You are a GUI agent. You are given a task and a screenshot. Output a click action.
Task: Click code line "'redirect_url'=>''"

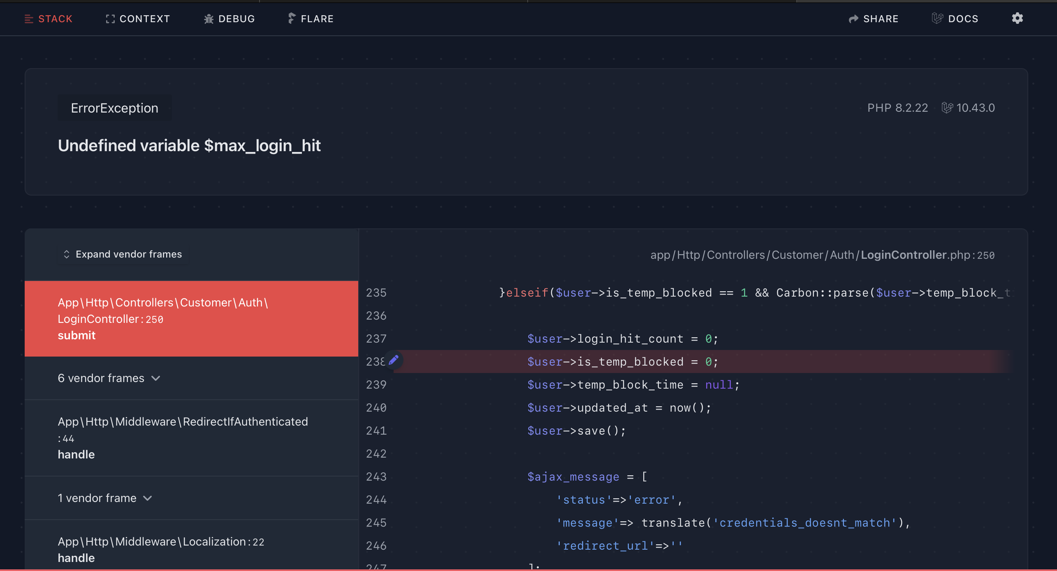(x=619, y=546)
